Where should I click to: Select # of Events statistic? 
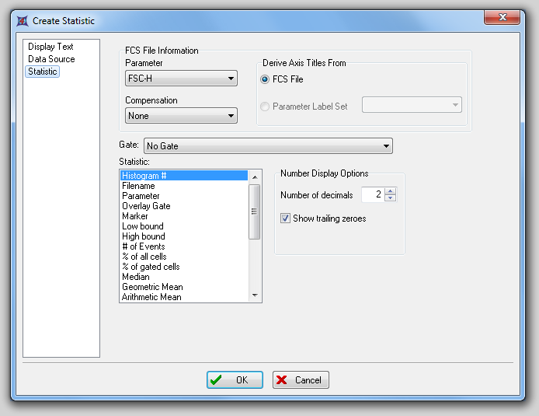click(142, 246)
